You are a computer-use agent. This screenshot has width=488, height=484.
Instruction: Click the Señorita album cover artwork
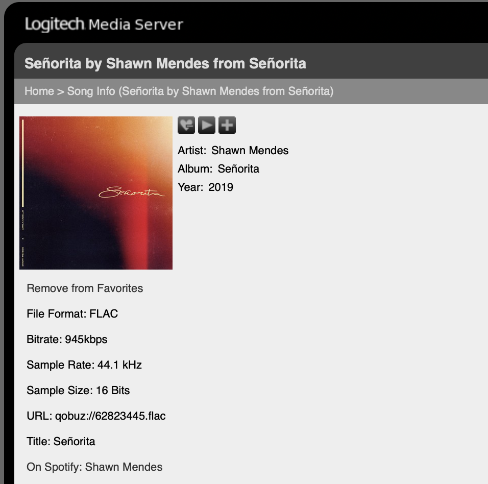pyautogui.click(x=96, y=193)
